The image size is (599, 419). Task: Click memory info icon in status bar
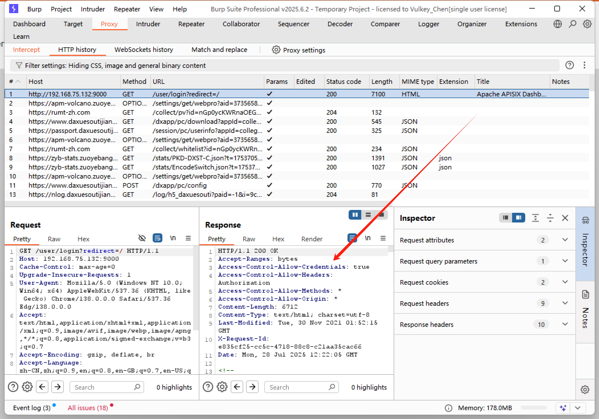tap(448, 408)
